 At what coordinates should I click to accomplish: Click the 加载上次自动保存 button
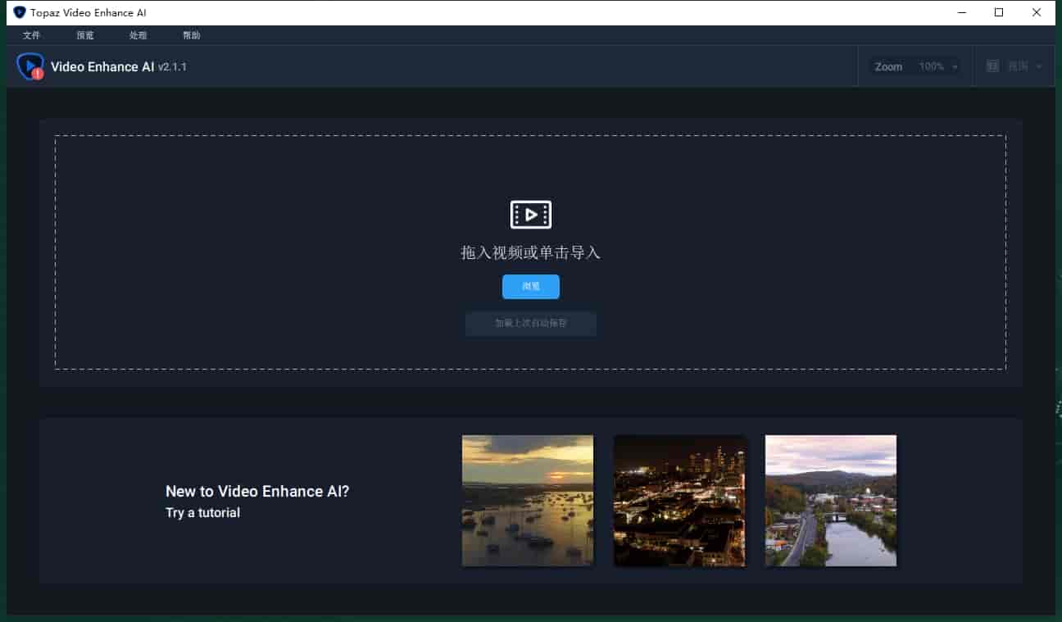coord(531,324)
